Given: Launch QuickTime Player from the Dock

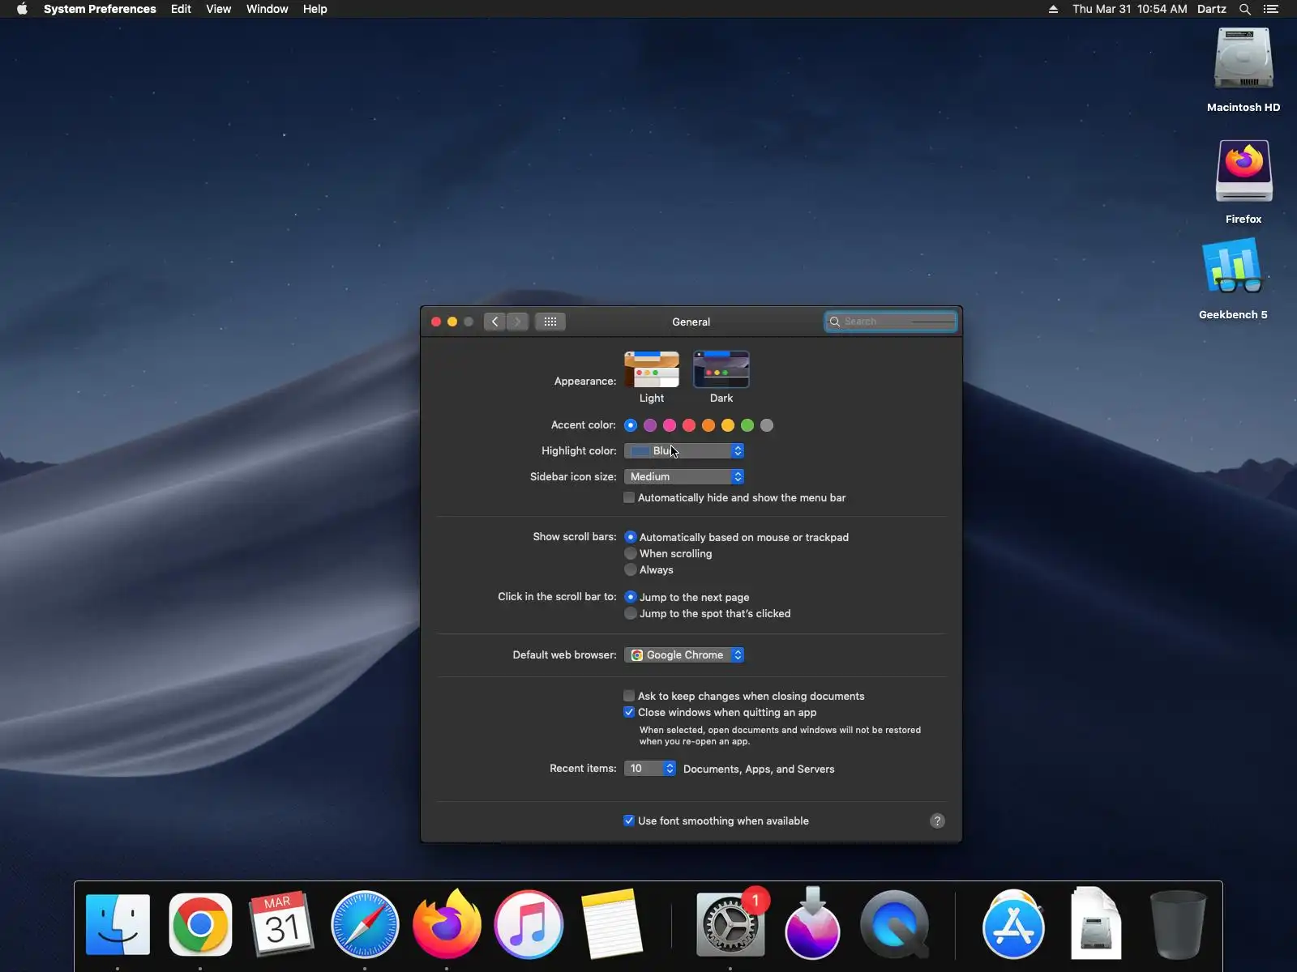Looking at the screenshot, I should coord(894,924).
